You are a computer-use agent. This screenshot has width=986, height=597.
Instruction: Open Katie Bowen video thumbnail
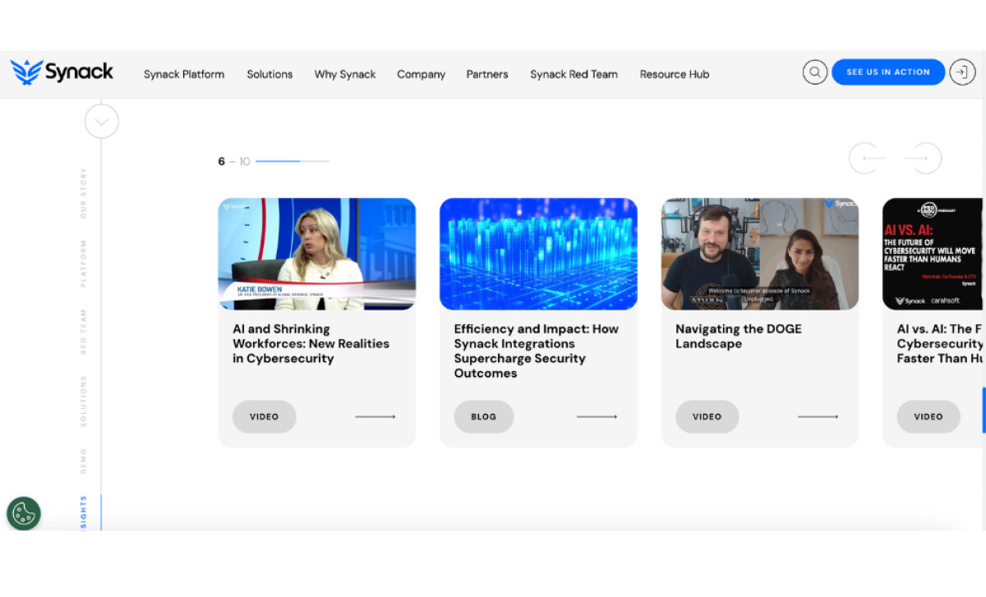tap(316, 254)
